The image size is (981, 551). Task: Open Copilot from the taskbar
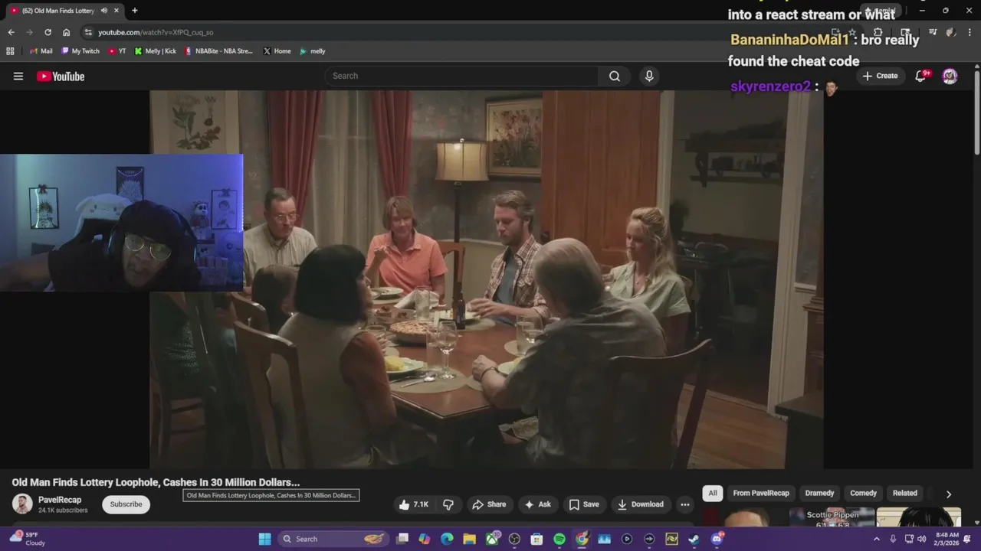tap(425, 539)
